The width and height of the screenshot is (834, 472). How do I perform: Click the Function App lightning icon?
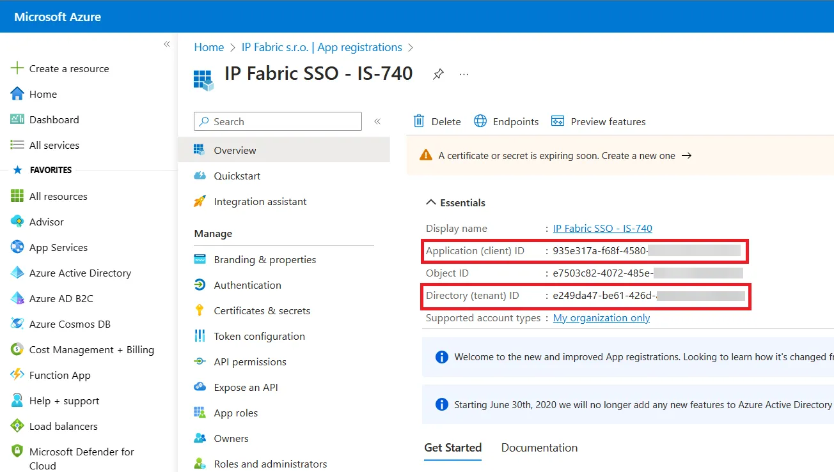(17, 375)
